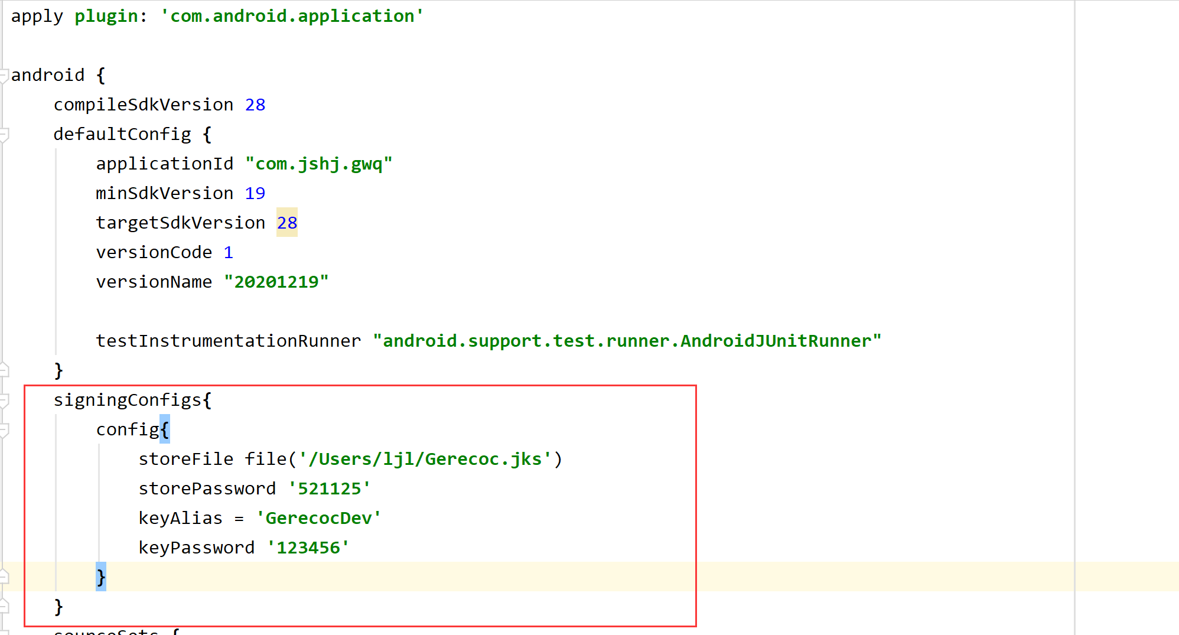
Task: Click the 'defaultConfig' block name
Action: click(122, 135)
